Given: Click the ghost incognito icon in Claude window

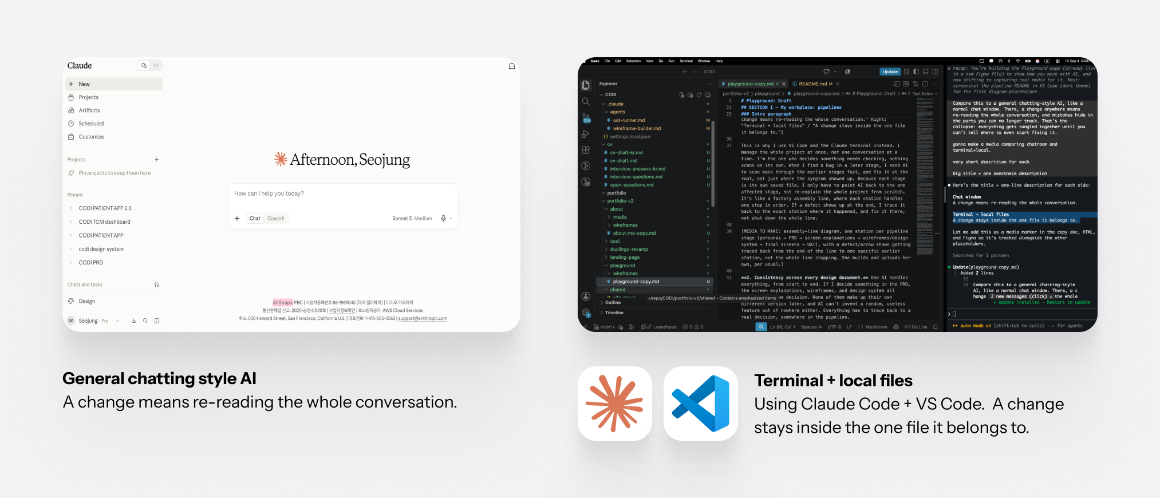Looking at the screenshot, I should [x=512, y=66].
